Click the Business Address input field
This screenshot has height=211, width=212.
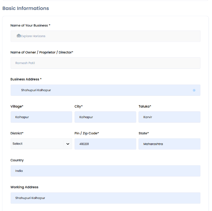103,90
